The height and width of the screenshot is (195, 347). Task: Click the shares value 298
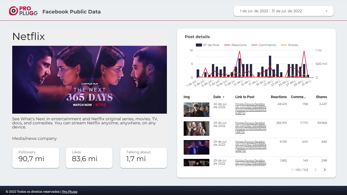point(324,160)
